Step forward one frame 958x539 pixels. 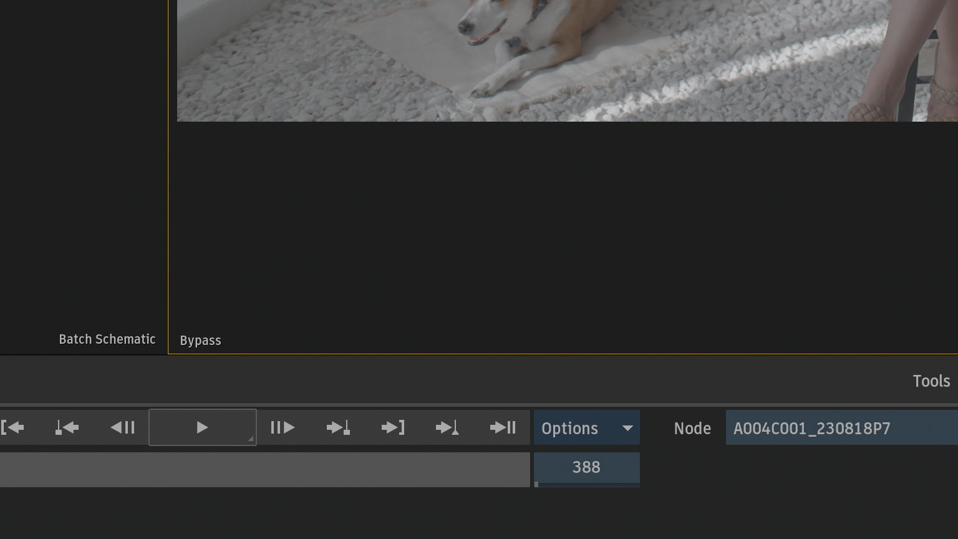[283, 427]
